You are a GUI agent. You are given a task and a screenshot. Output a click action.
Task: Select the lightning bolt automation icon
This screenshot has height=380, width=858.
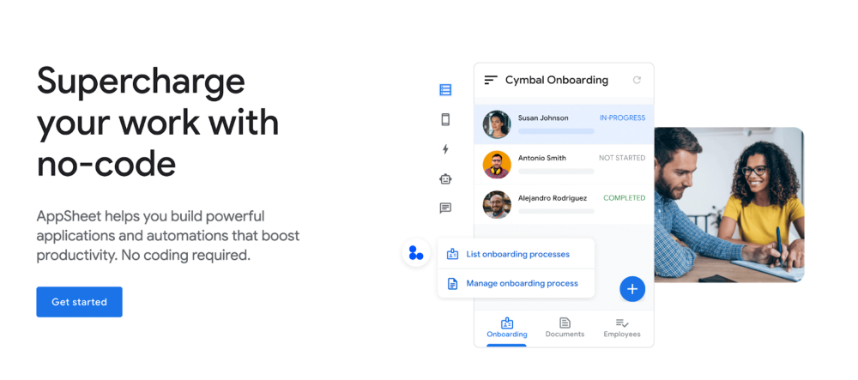tap(445, 148)
